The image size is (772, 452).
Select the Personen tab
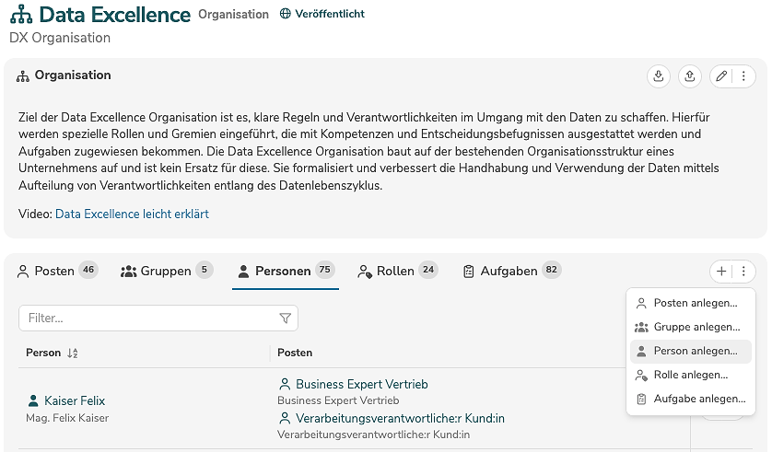coord(286,271)
